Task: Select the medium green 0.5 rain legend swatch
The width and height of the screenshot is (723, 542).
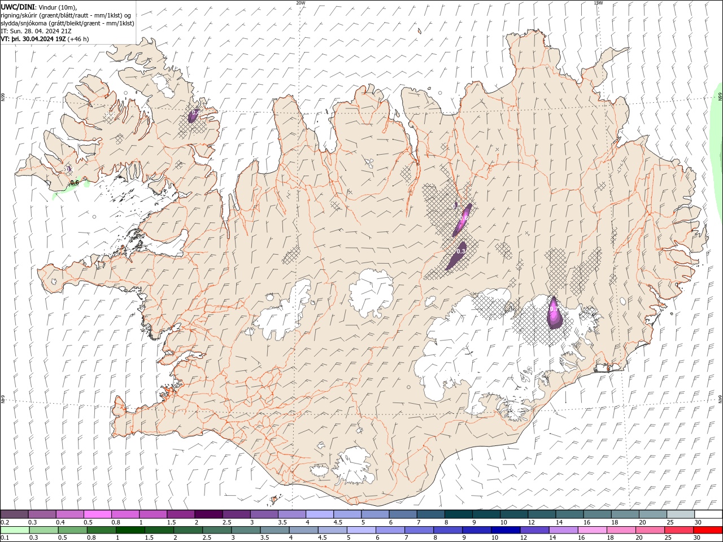Action: pyautogui.click(x=72, y=530)
